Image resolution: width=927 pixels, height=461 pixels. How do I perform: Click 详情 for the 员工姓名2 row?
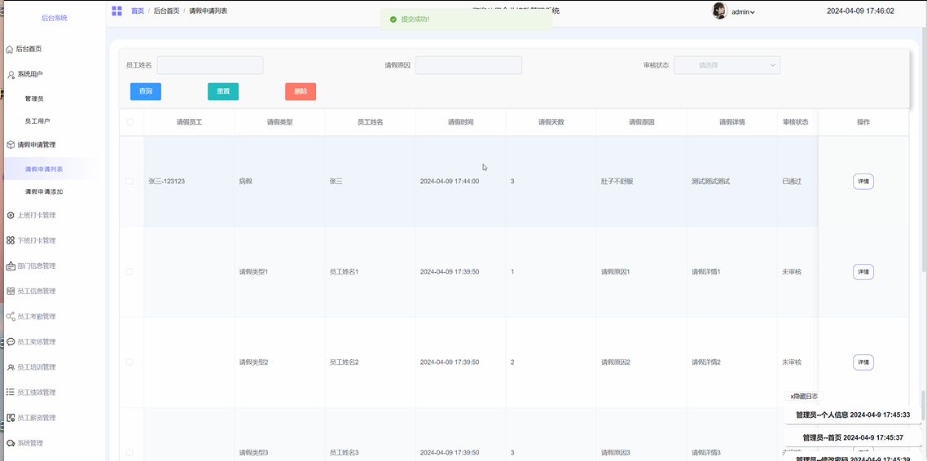[863, 362]
